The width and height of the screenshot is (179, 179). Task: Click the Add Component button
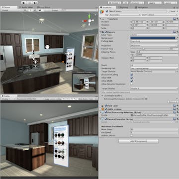point(139,141)
